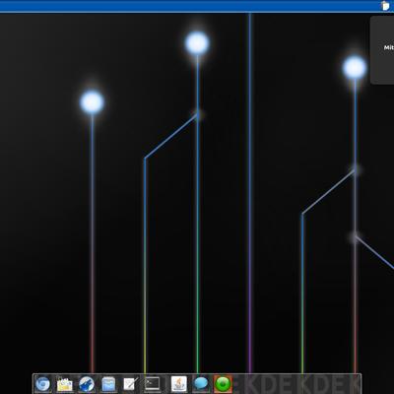Launch the Java coffee cup application
Image resolution: width=394 pixels, height=394 pixels.
click(179, 384)
